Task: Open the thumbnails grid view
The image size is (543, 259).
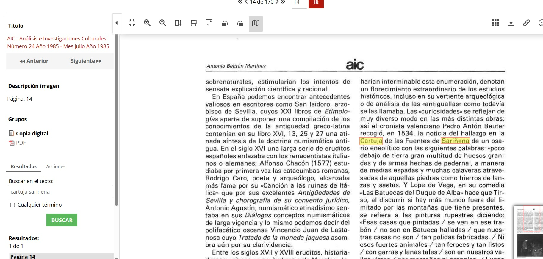Action: (495, 23)
